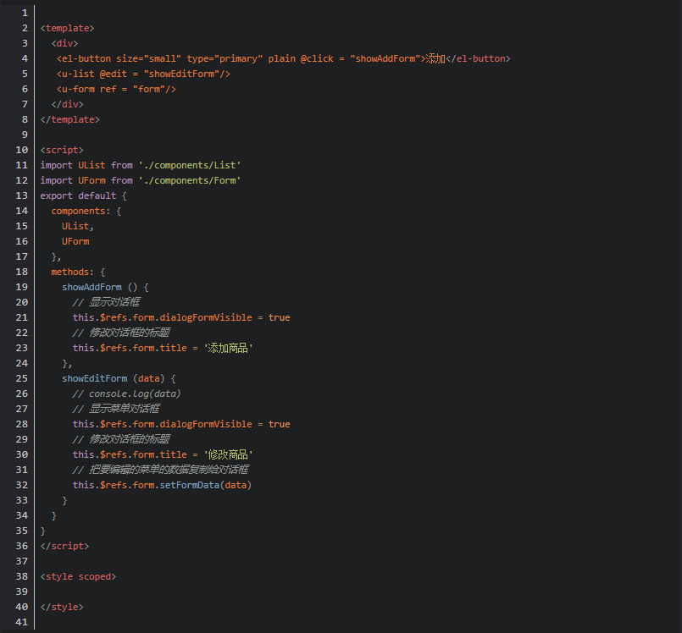Click showEditForm method definition on line 25
The width and height of the screenshot is (682, 633).
tap(94, 378)
